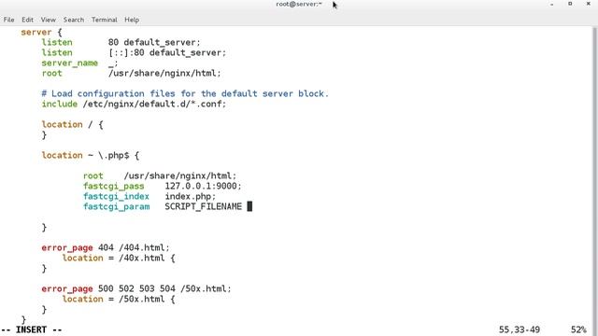Viewport: 598px width, 336px height.
Task: Click the 'root@server:~' window title
Action: [299, 4]
